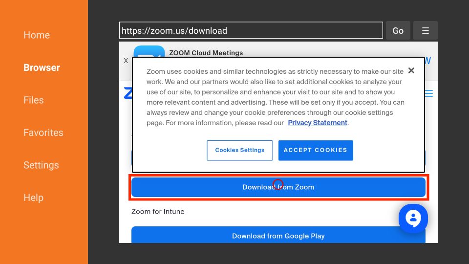Close the cookie consent dialog with X
This screenshot has height=264, width=469.
(x=411, y=70)
